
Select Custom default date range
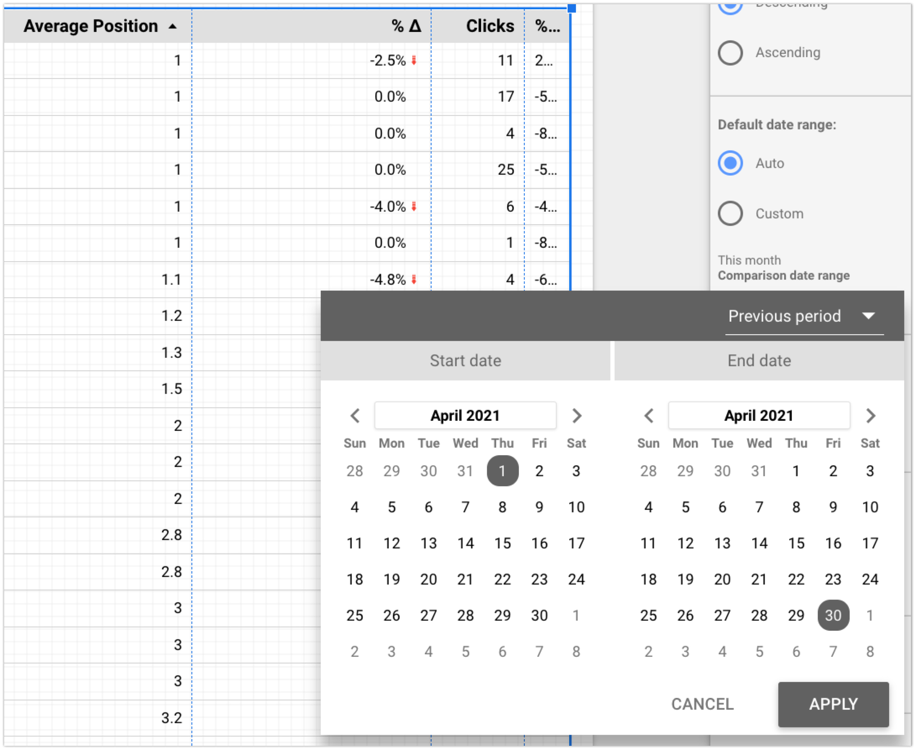(730, 213)
